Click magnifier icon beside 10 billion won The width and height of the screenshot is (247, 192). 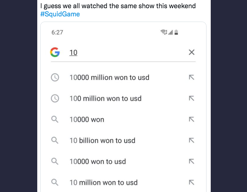(55, 140)
